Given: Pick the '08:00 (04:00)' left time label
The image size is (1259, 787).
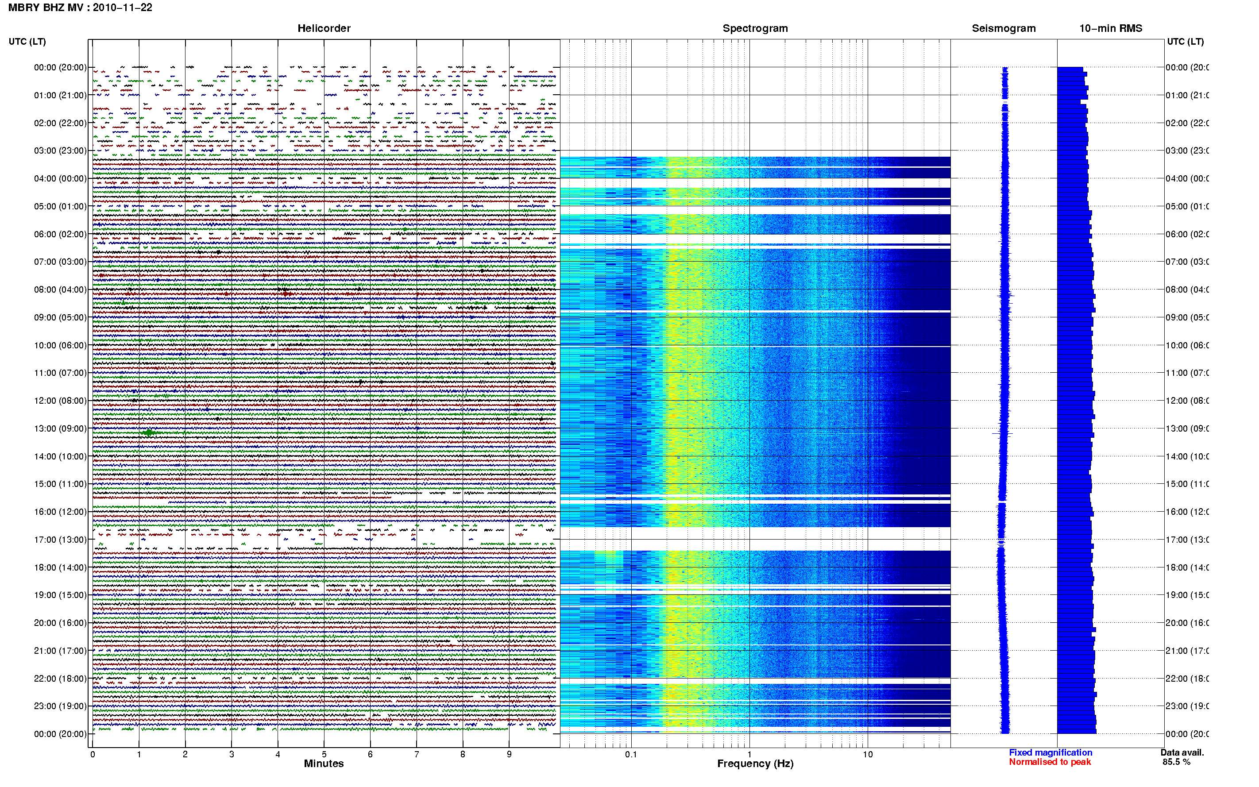Looking at the screenshot, I should pos(60,289).
